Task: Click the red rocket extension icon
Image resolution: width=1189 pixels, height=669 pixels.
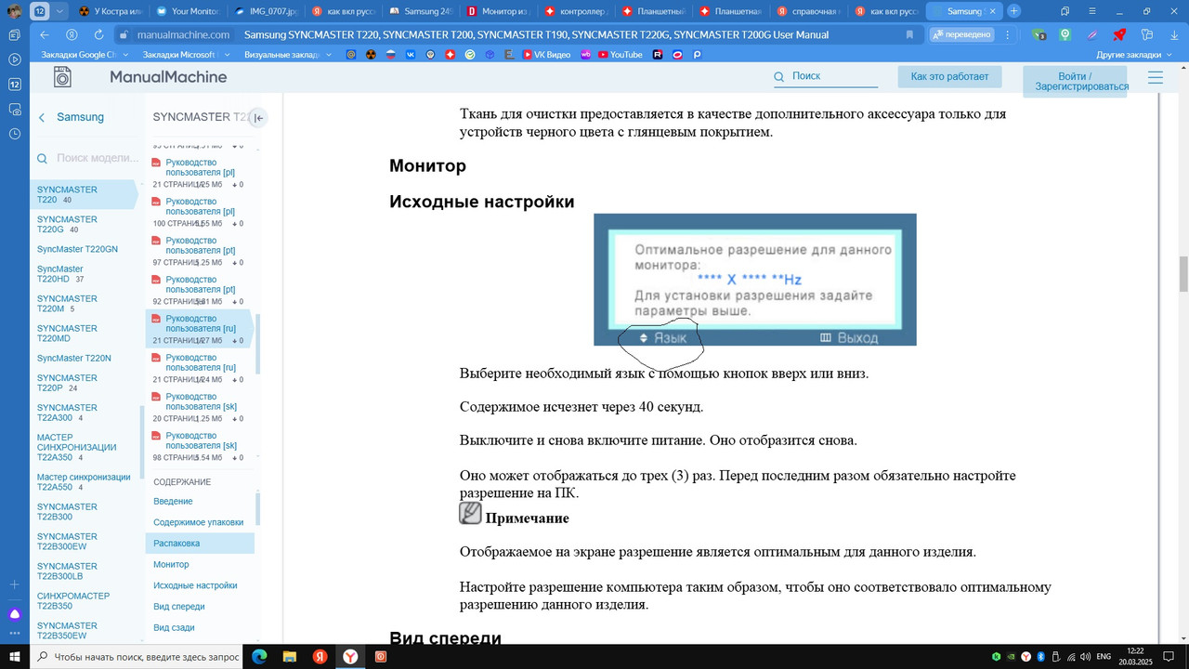Action: coord(1118,33)
